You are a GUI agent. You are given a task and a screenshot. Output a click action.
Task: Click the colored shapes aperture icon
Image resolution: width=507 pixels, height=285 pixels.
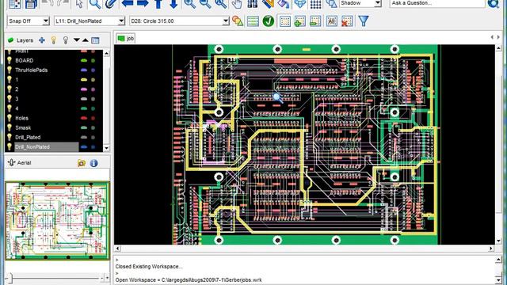pyautogui.click(x=238, y=21)
